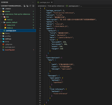Open the .gitignore file

[18, 44]
